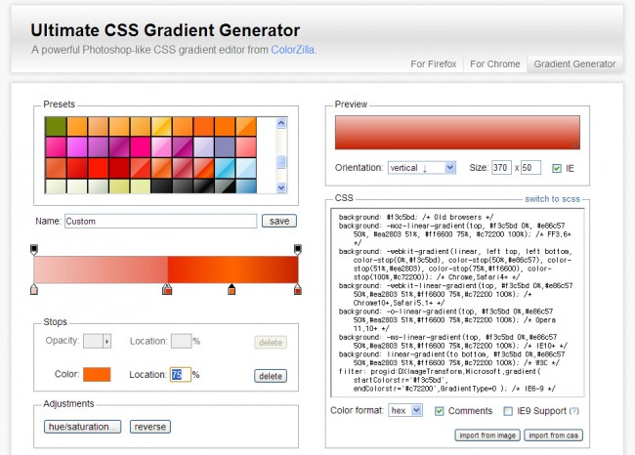The width and height of the screenshot is (635, 455).
Task: Open the orange Color stop swatch
Action: click(x=97, y=375)
